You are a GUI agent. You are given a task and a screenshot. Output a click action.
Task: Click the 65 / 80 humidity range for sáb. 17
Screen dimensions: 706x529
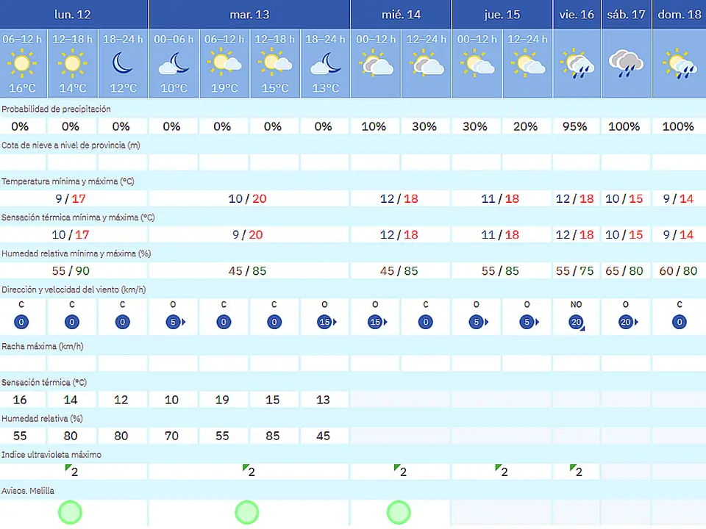pos(624,271)
